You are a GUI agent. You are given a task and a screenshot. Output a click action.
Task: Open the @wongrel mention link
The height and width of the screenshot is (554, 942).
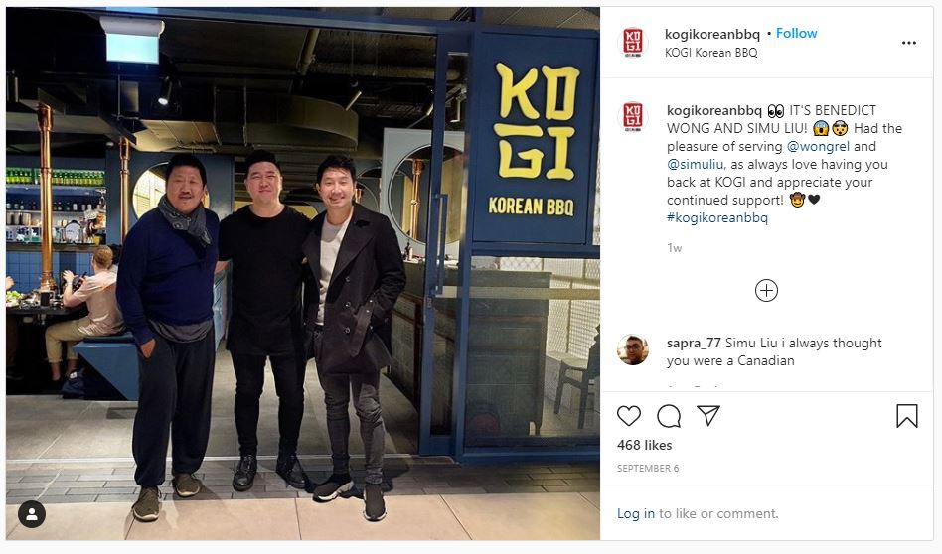click(818, 147)
